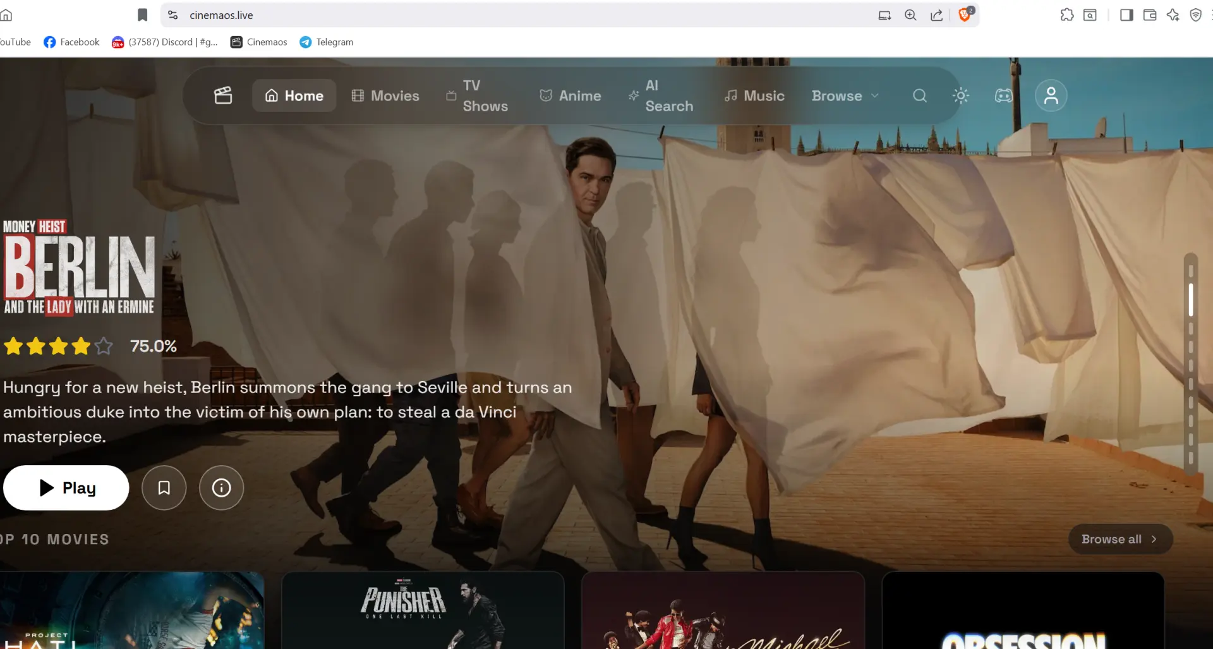
Task: Open the Project Hail Mary thumbnail
Action: [x=131, y=610]
